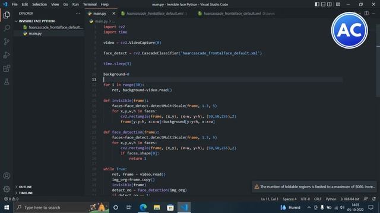
Task: Open the Source Control view
Action: [x=7, y=41]
